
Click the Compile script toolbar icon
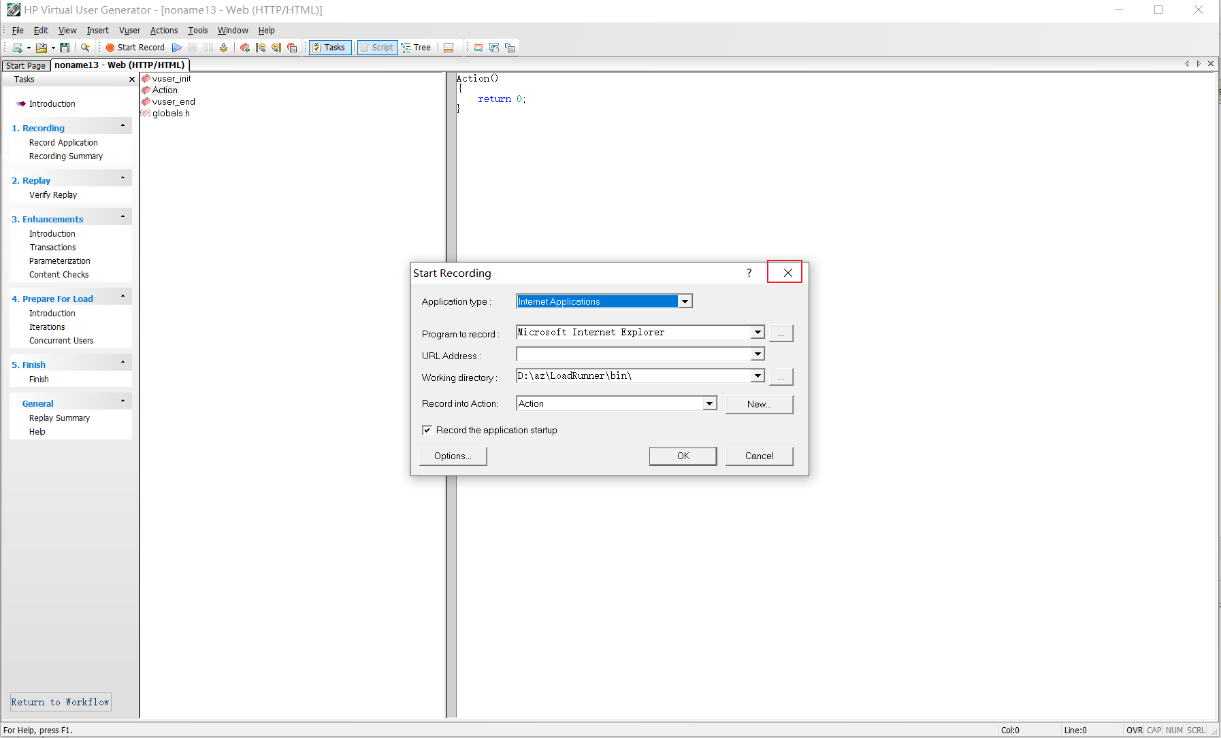223,48
